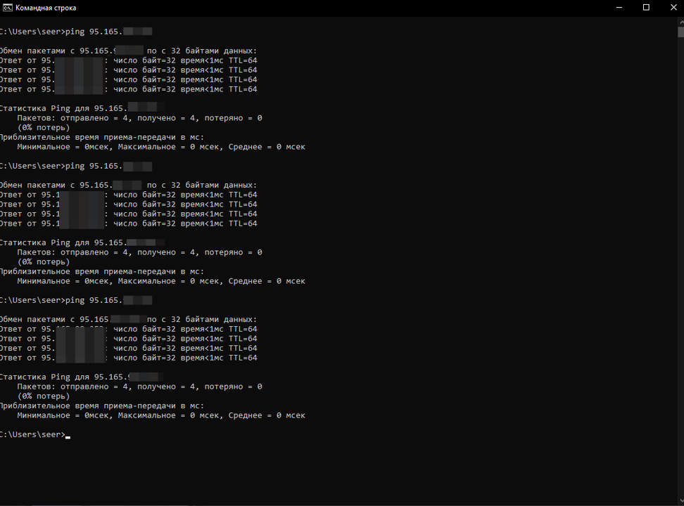This screenshot has width=684, height=506.
Task: Click the second "ping 95.165." command line
Action: click(76, 166)
